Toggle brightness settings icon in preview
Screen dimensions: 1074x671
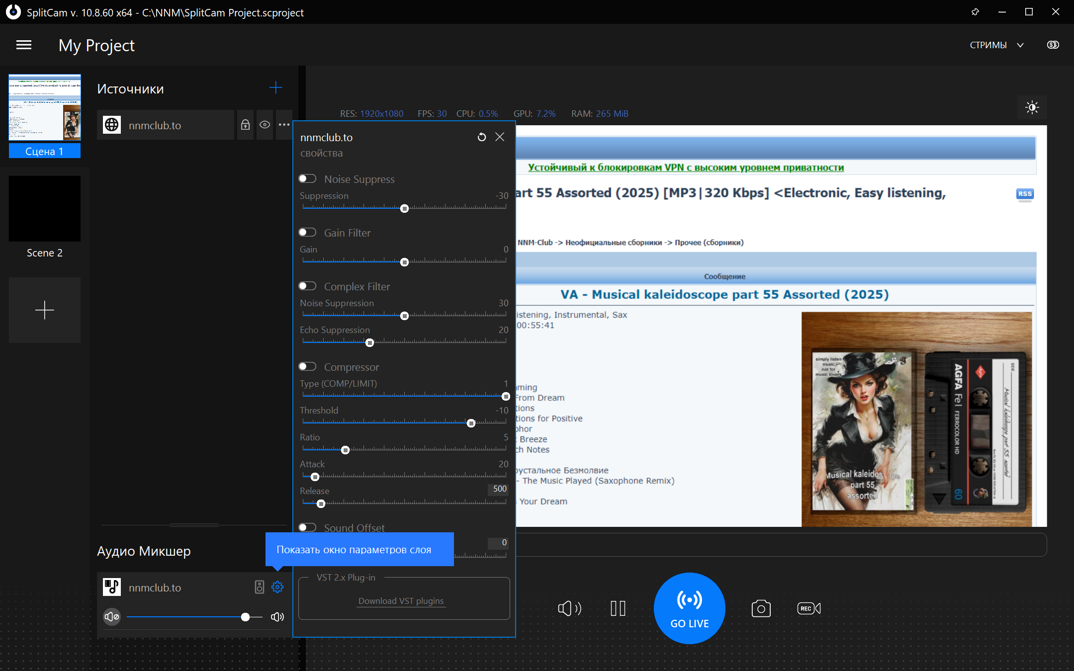point(1032,107)
